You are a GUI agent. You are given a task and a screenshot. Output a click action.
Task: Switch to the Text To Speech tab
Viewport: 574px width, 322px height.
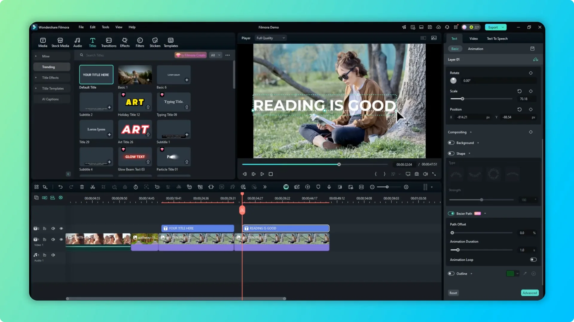497,38
